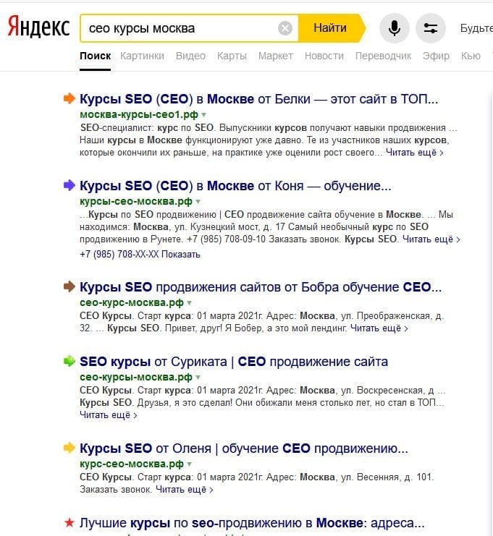Open the курс-сео-москва.рф URL link
The width and height of the screenshot is (493, 536).
pyautogui.click(x=132, y=464)
